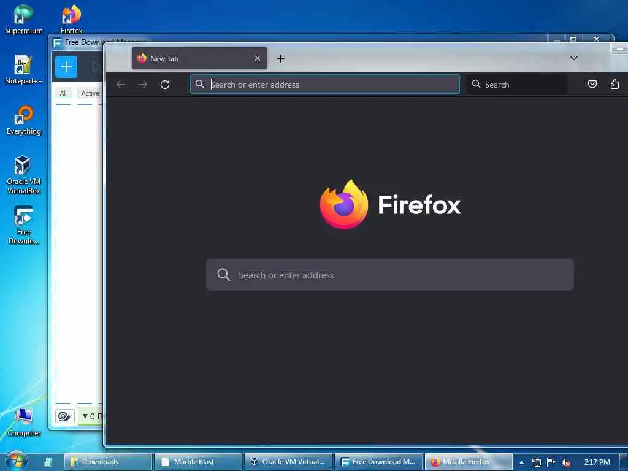Screen dimensions: 628x471
Task: Switch to Free Download Manager taskbar item
Action: click(x=378, y=462)
